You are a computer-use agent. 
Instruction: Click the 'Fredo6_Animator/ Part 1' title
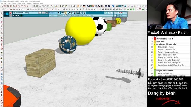pyautogui.click(x=168, y=32)
